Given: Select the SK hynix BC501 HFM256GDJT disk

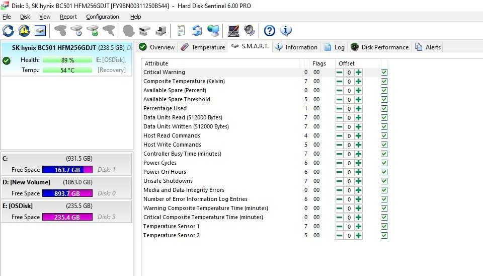Looking at the screenshot, I should tap(67, 58).
